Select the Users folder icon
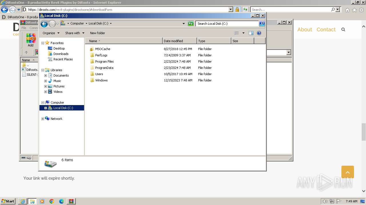Screen dimensions: 366x205 click(x=92, y=74)
